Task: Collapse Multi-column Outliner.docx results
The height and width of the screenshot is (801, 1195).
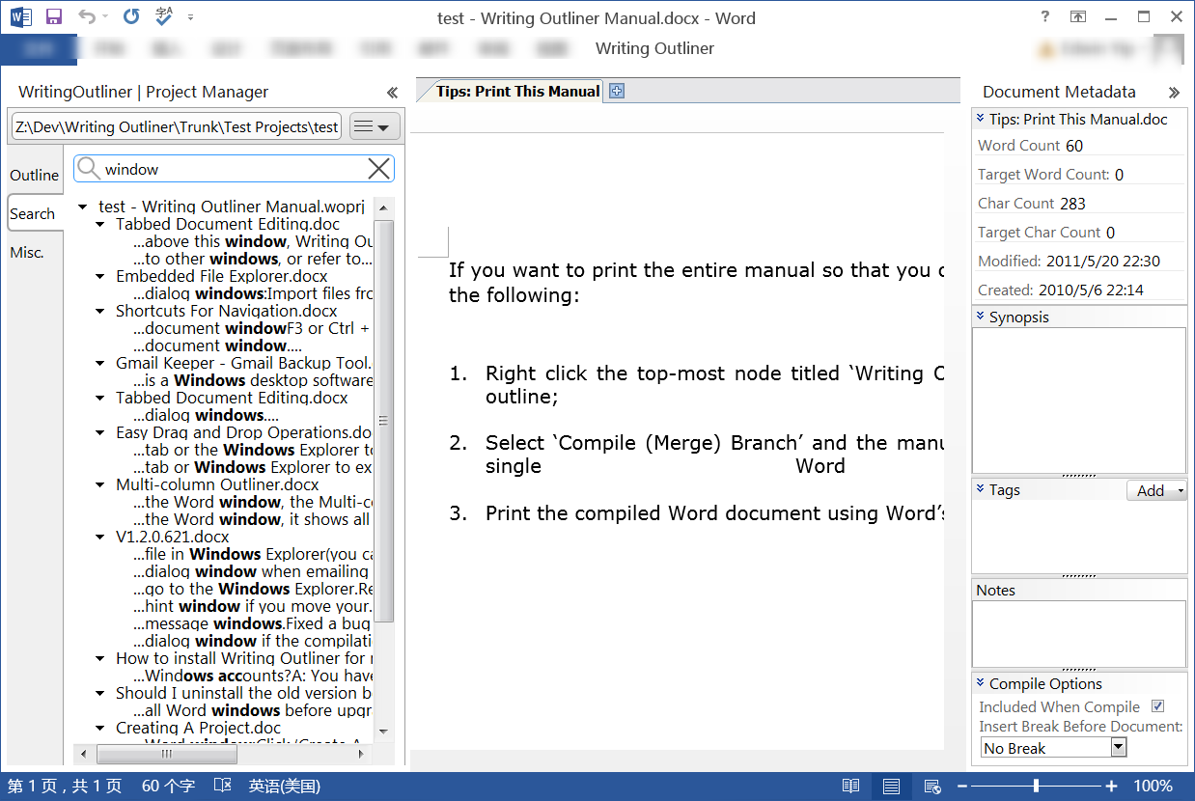Action: (x=100, y=484)
